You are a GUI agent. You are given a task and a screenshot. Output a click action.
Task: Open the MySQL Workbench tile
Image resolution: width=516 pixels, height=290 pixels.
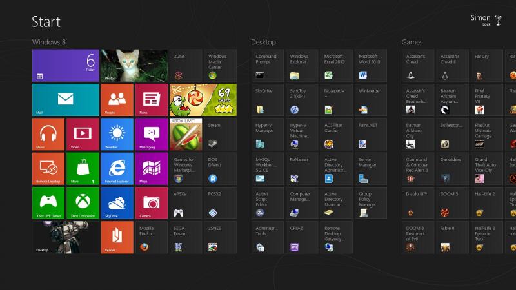268,169
